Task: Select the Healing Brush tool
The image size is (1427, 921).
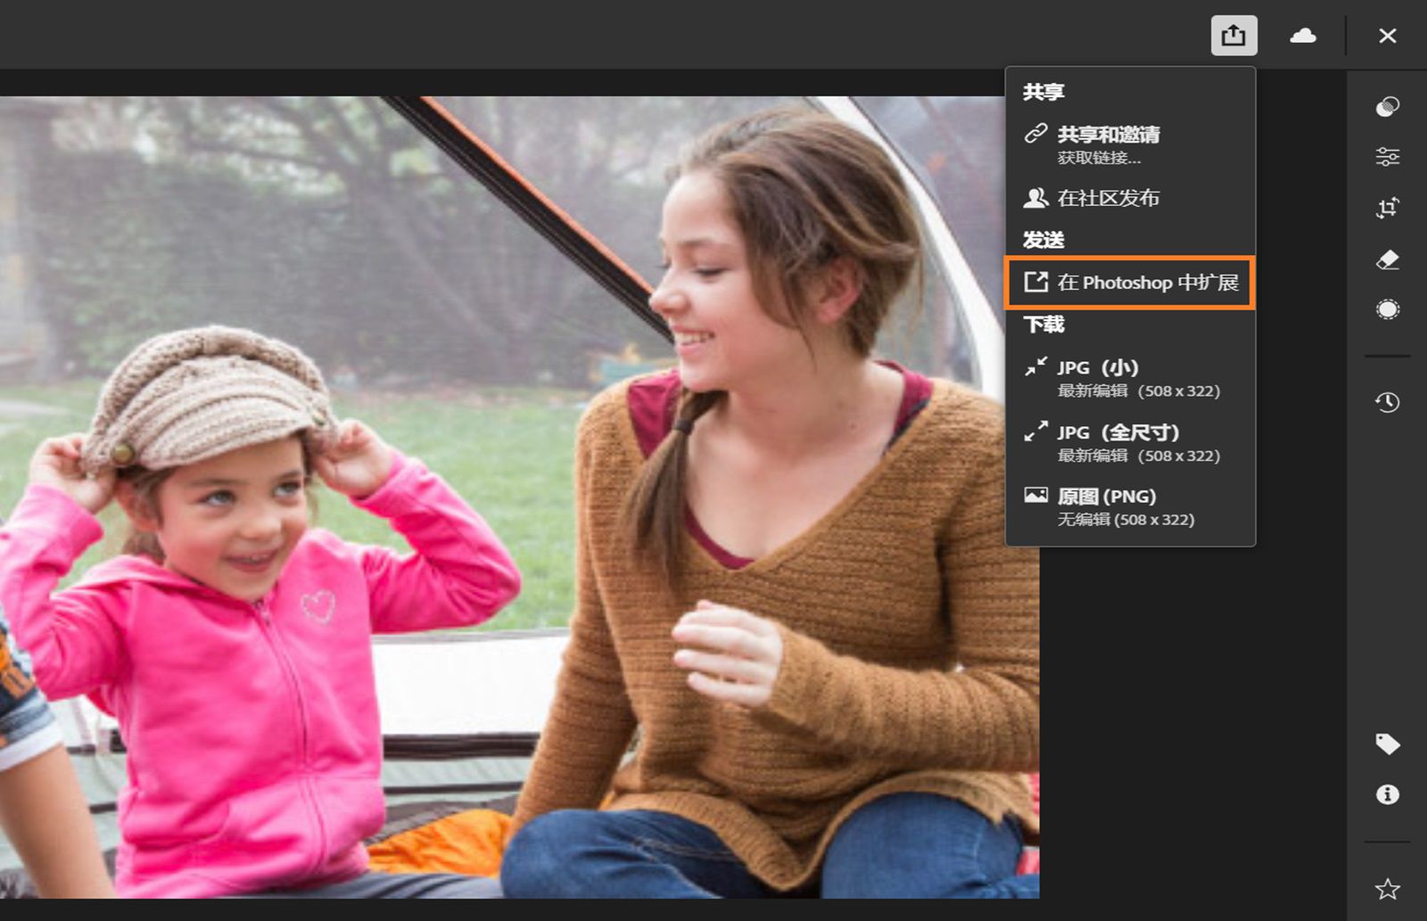Action: click(x=1387, y=259)
